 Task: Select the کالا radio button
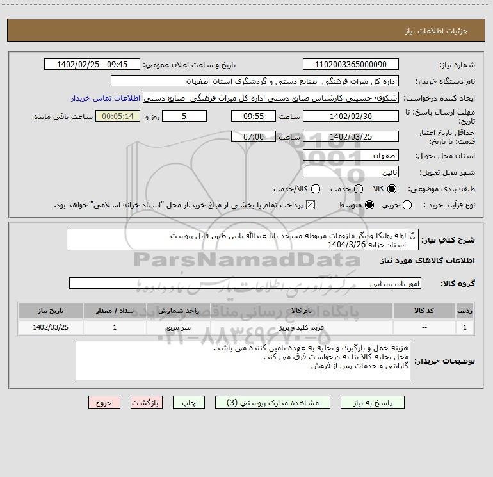click(x=392, y=189)
